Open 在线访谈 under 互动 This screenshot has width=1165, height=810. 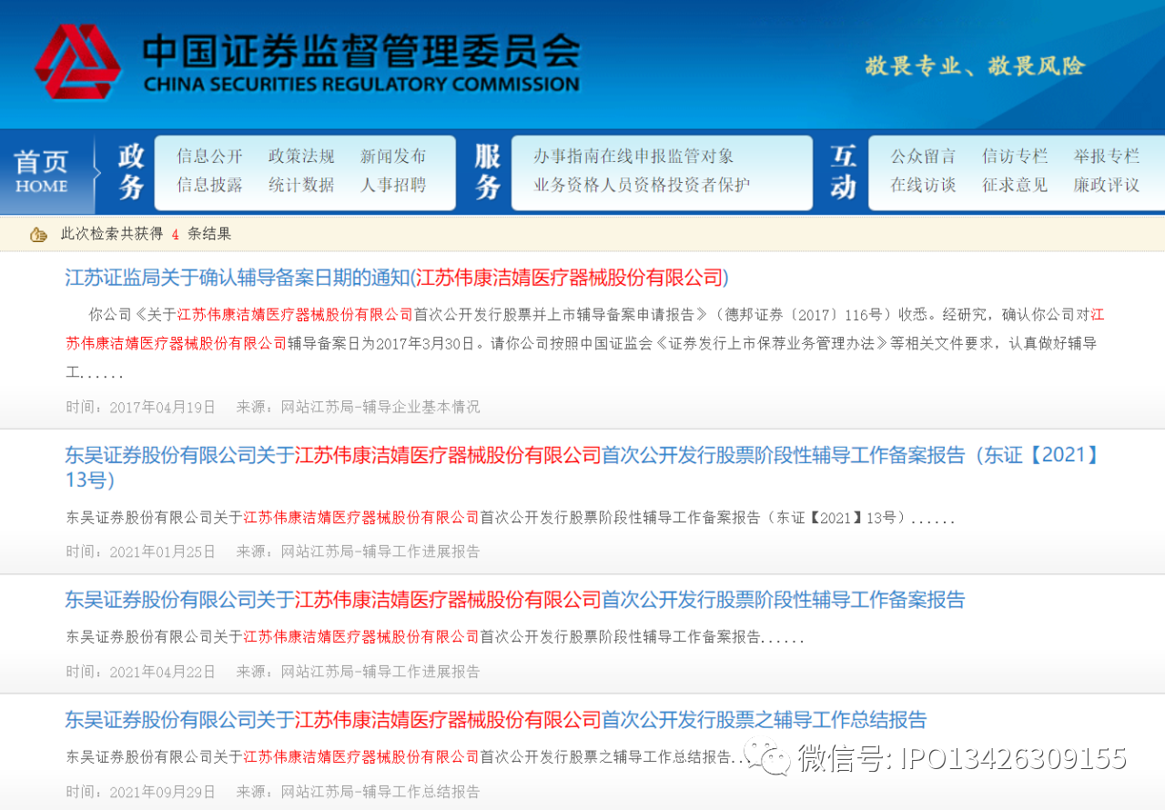tap(923, 185)
